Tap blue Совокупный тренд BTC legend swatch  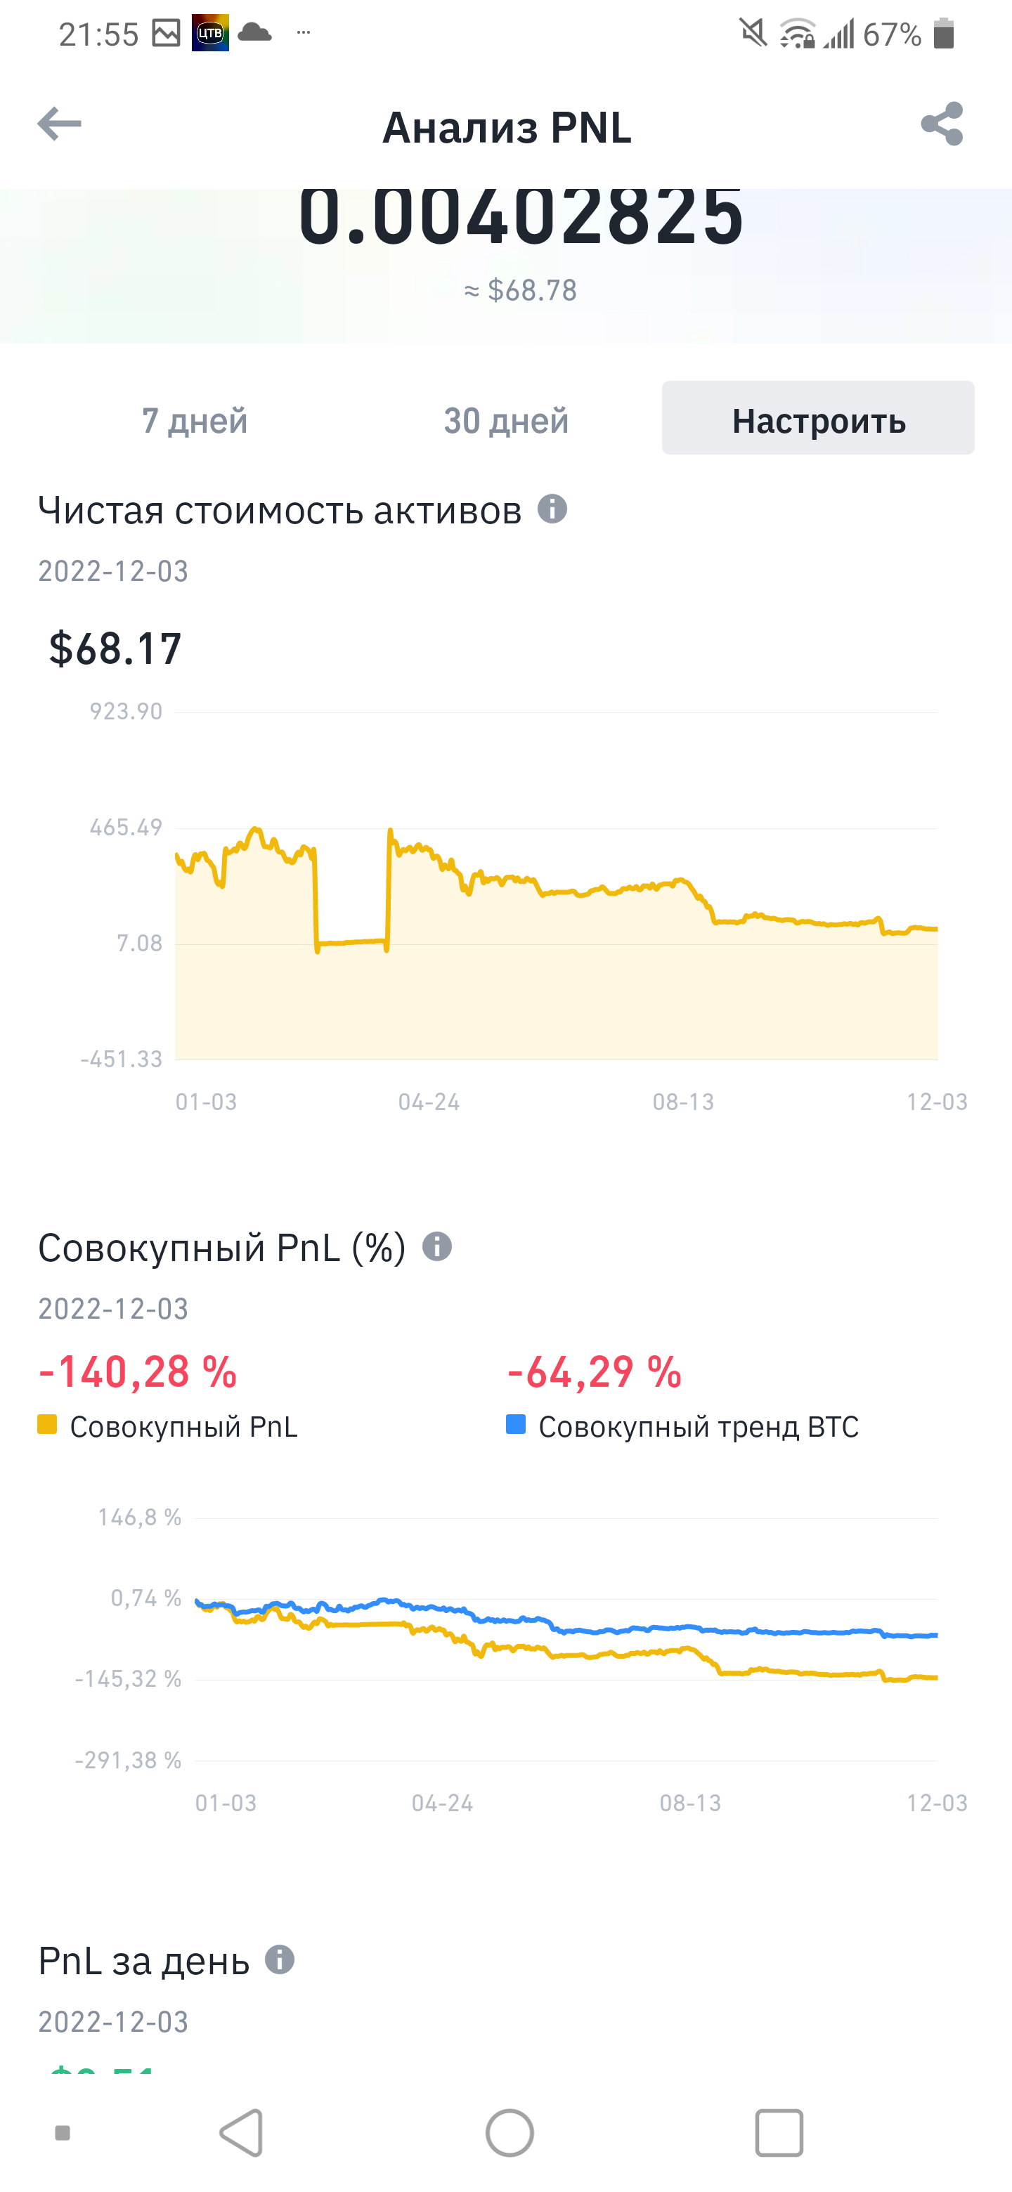pyautogui.click(x=516, y=1425)
